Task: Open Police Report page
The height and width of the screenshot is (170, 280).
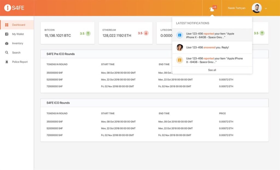Action: coord(17,62)
